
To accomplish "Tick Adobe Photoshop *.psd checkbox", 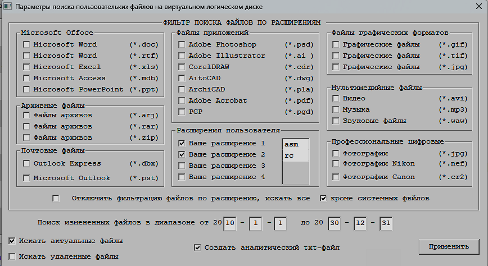I will pos(182,44).
